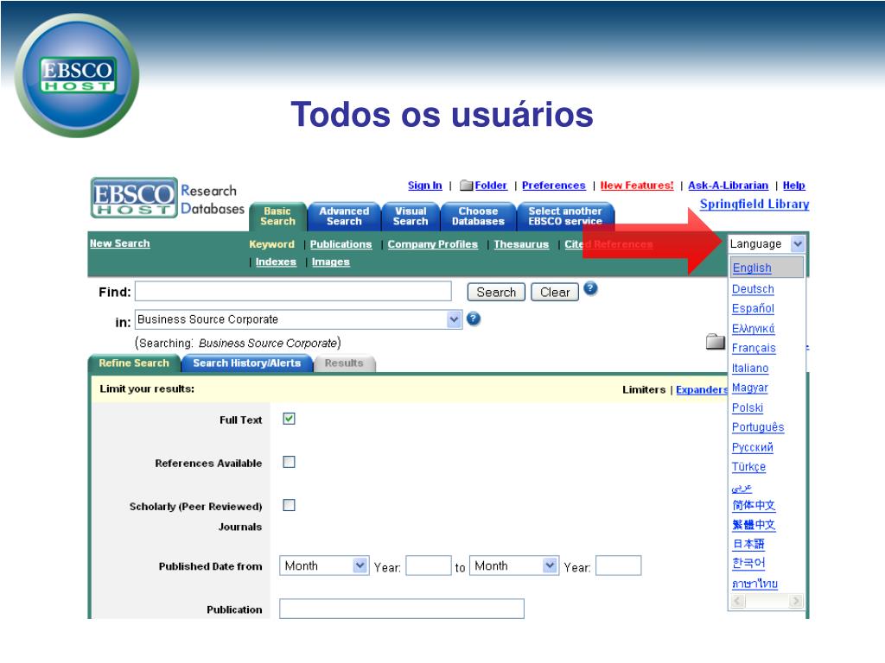Click the EBSCOhost Research Databases logo
The height and width of the screenshot is (663, 885).
click(168, 199)
